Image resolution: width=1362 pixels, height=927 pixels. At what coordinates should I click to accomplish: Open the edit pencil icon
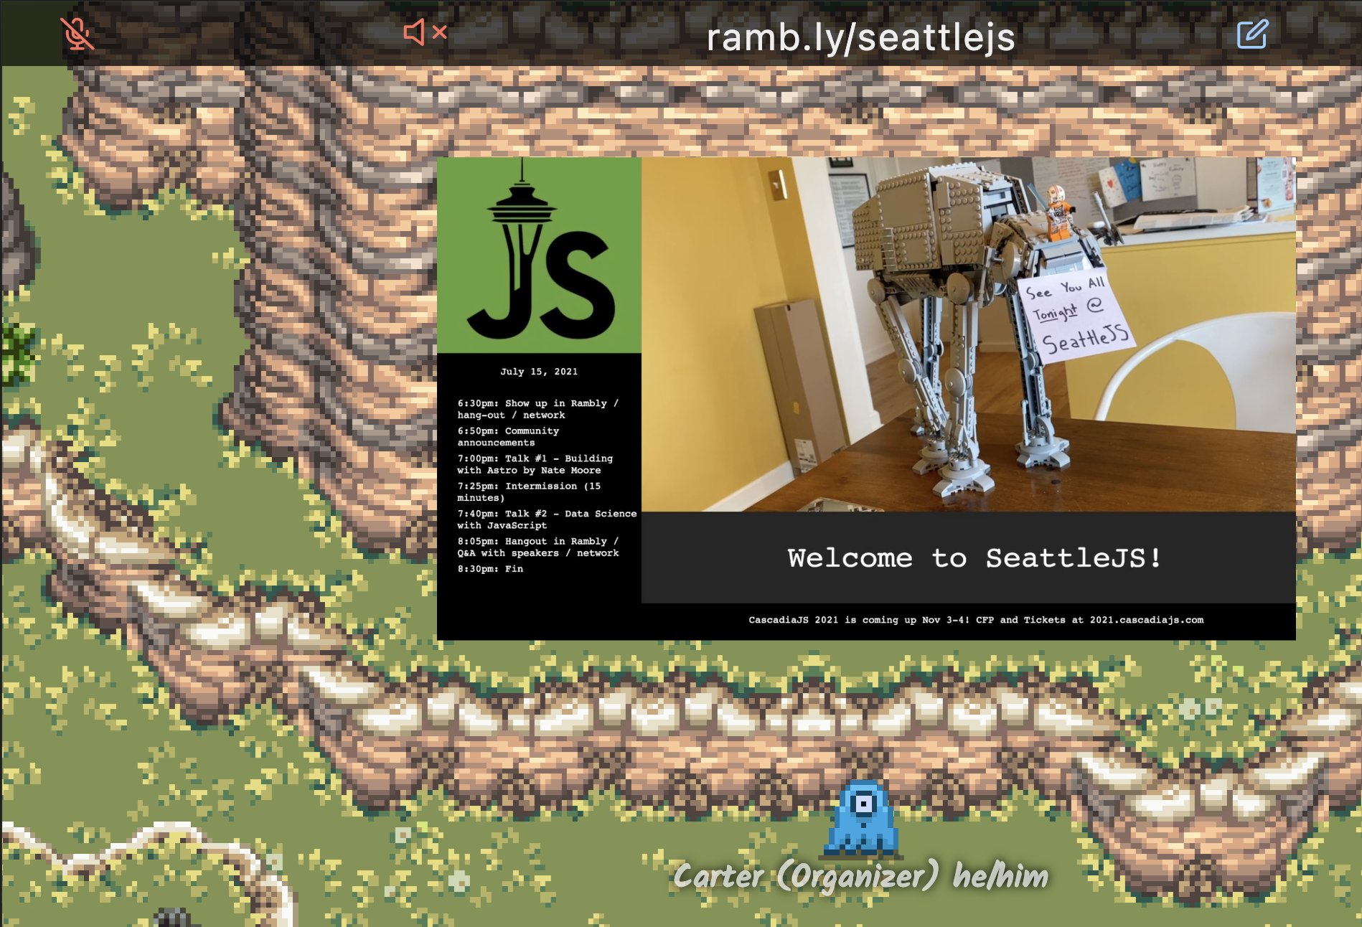1252,34
